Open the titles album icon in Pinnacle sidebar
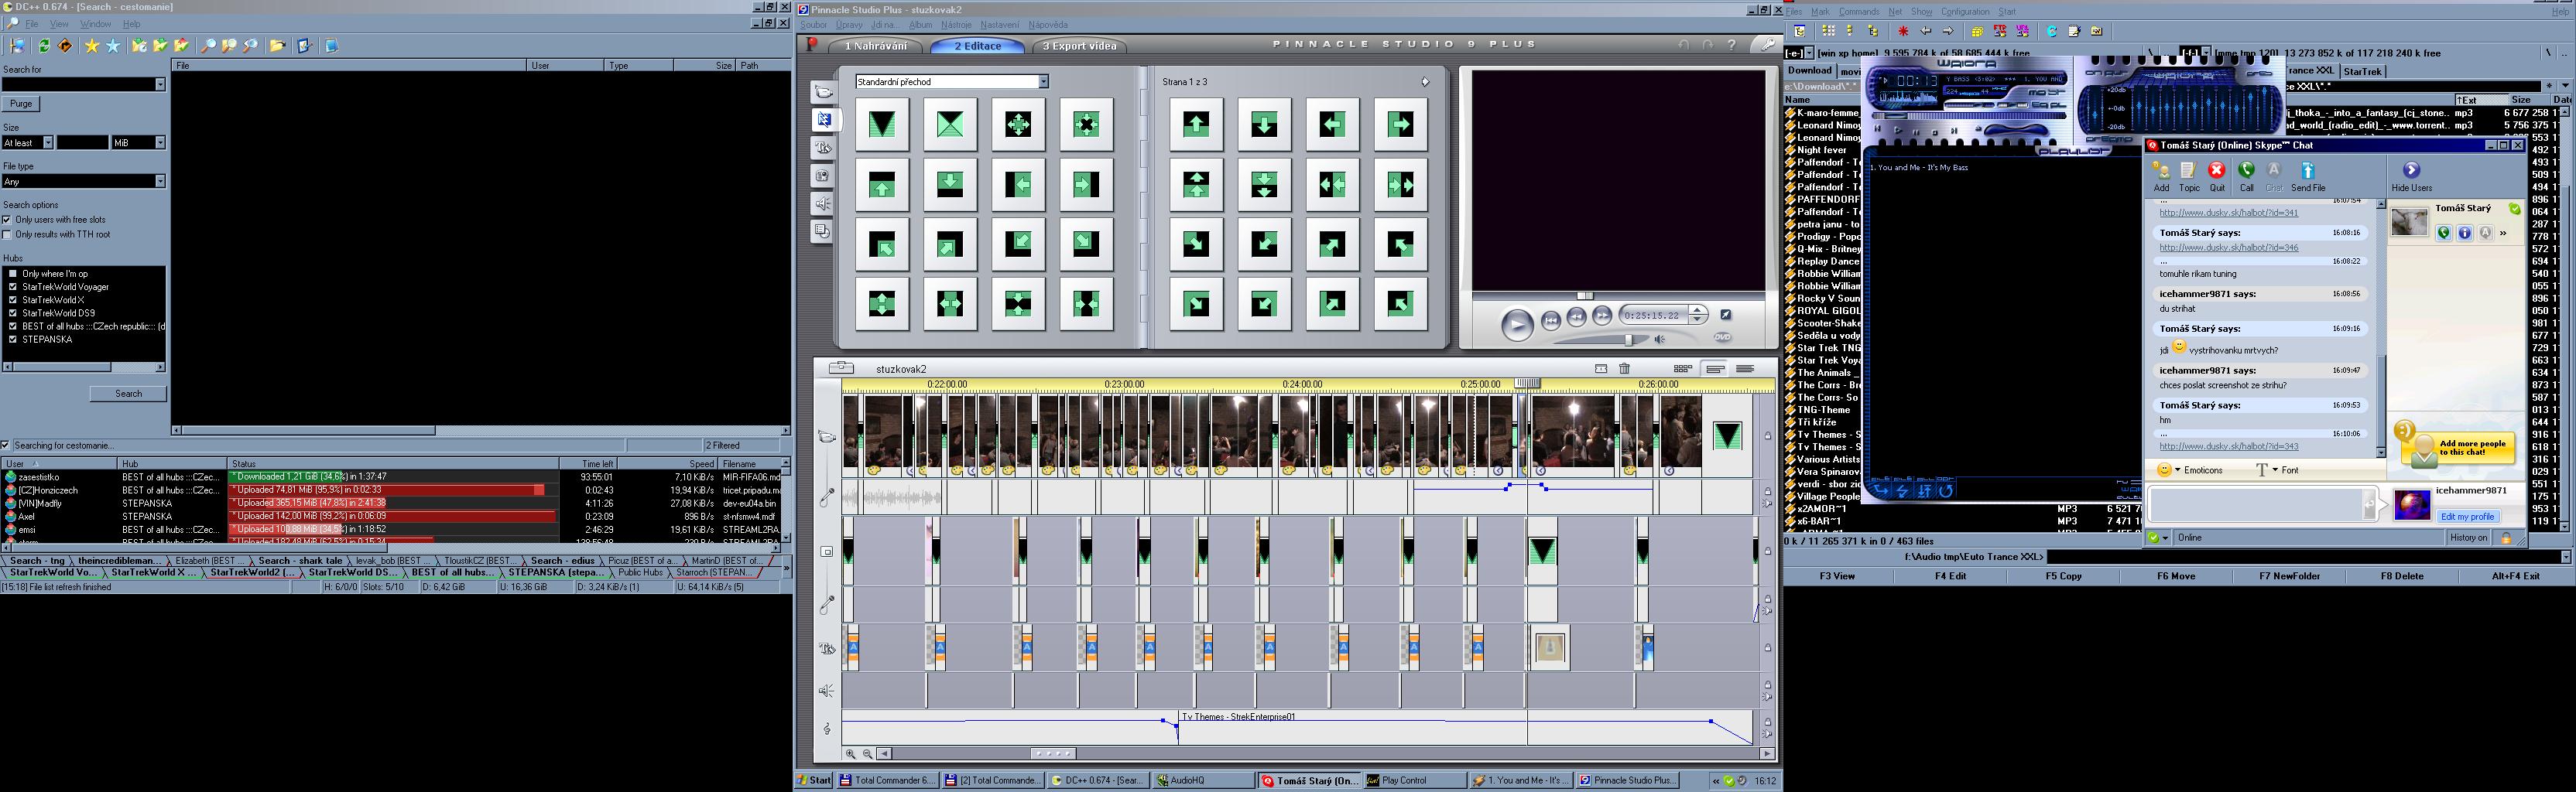 click(x=823, y=148)
